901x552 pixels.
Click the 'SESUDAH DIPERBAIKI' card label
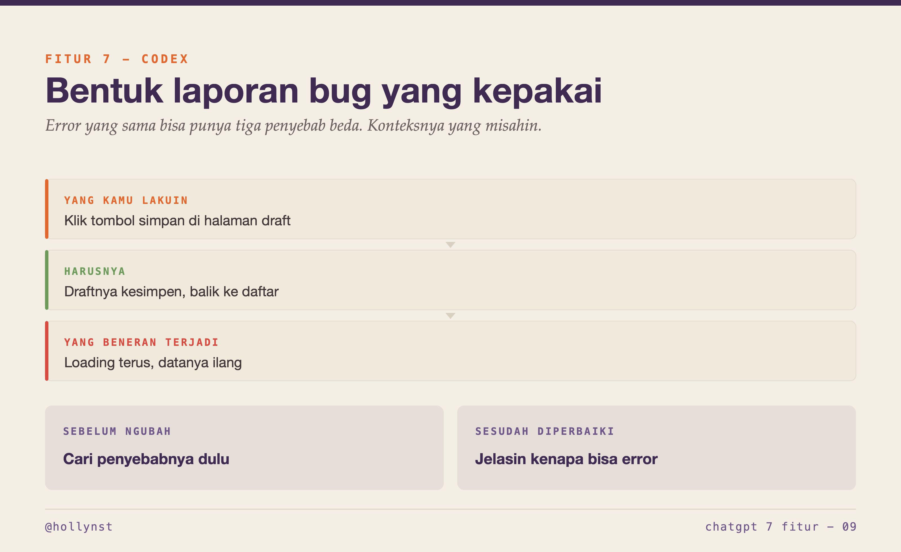pos(545,431)
